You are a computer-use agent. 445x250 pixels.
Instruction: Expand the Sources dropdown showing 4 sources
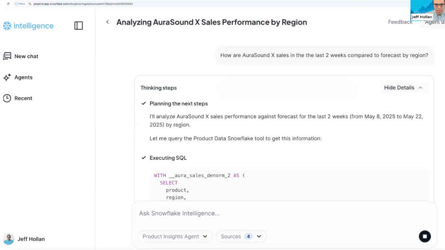pyautogui.click(x=241, y=236)
